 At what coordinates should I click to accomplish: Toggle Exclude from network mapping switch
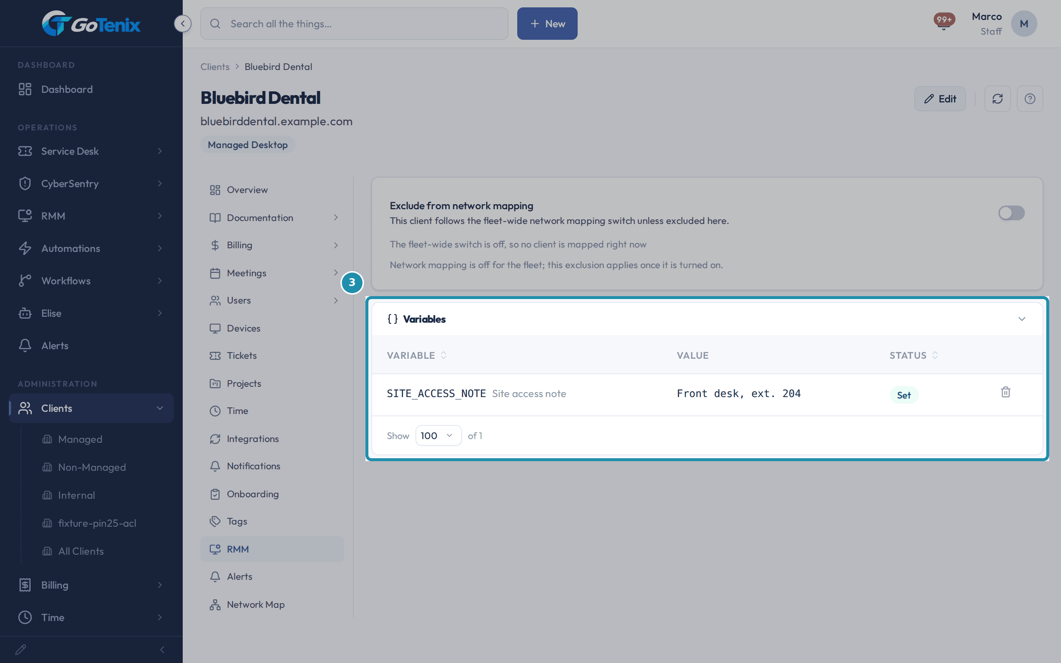point(1011,213)
